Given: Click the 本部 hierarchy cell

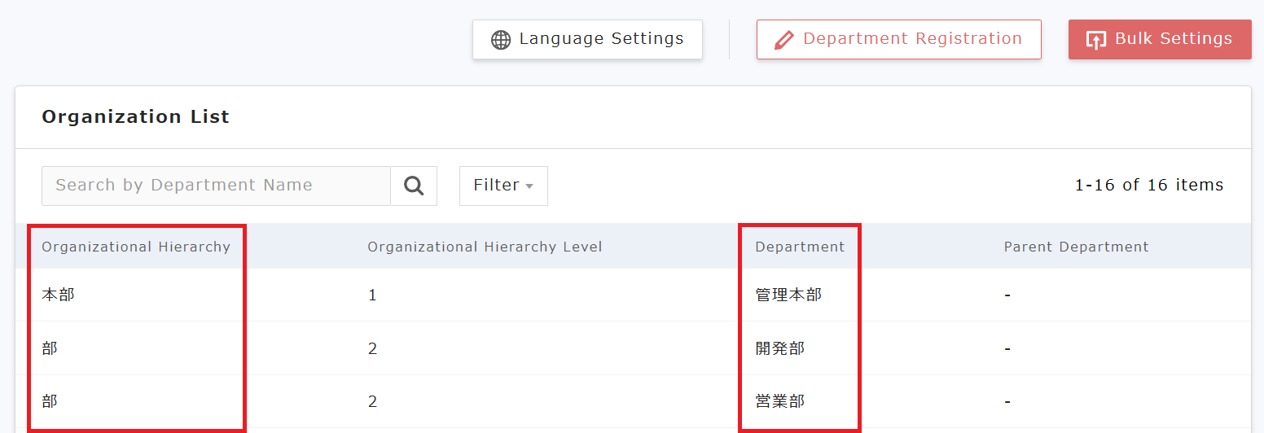Looking at the screenshot, I should click(58, 295).
